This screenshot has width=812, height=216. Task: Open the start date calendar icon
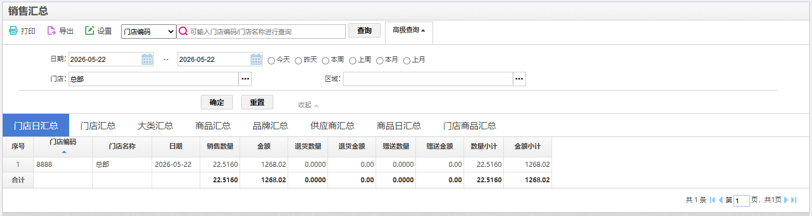click(147, 59)
